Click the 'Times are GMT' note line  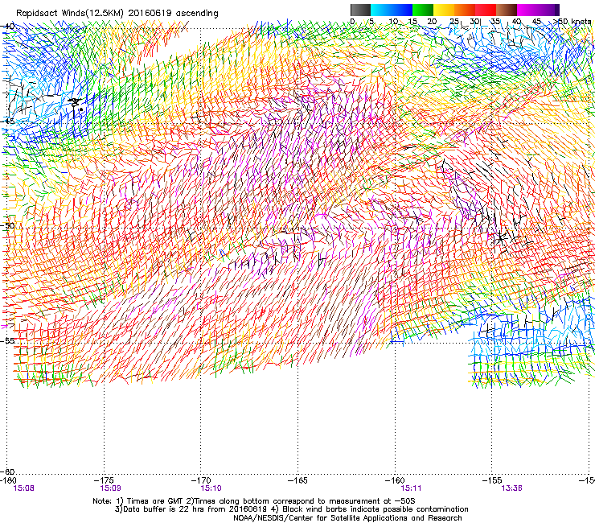(x=254, y=501)
